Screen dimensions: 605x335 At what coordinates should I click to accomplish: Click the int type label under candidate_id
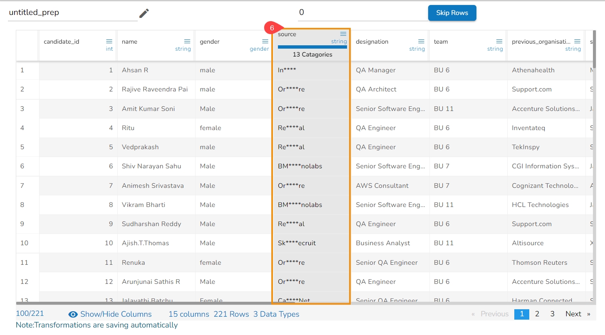[109, 49]
